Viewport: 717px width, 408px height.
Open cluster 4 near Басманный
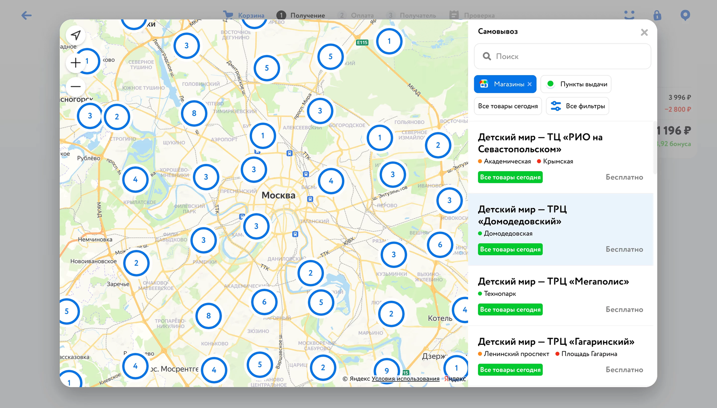[x=331, y=181]
